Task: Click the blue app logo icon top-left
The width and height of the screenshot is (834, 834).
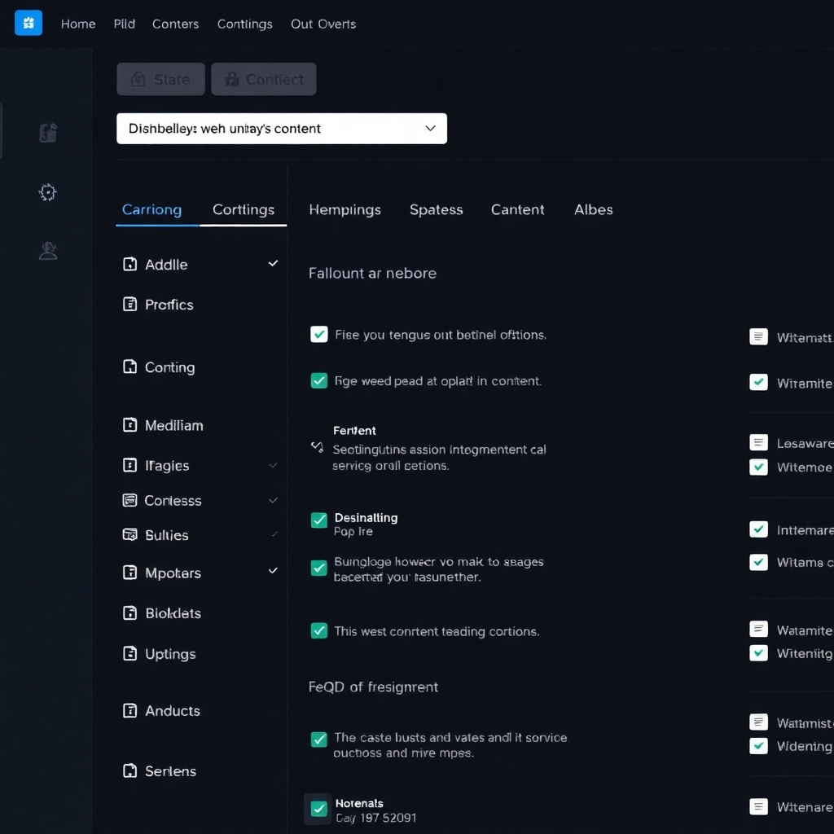Action: click(x=28, y=23)
